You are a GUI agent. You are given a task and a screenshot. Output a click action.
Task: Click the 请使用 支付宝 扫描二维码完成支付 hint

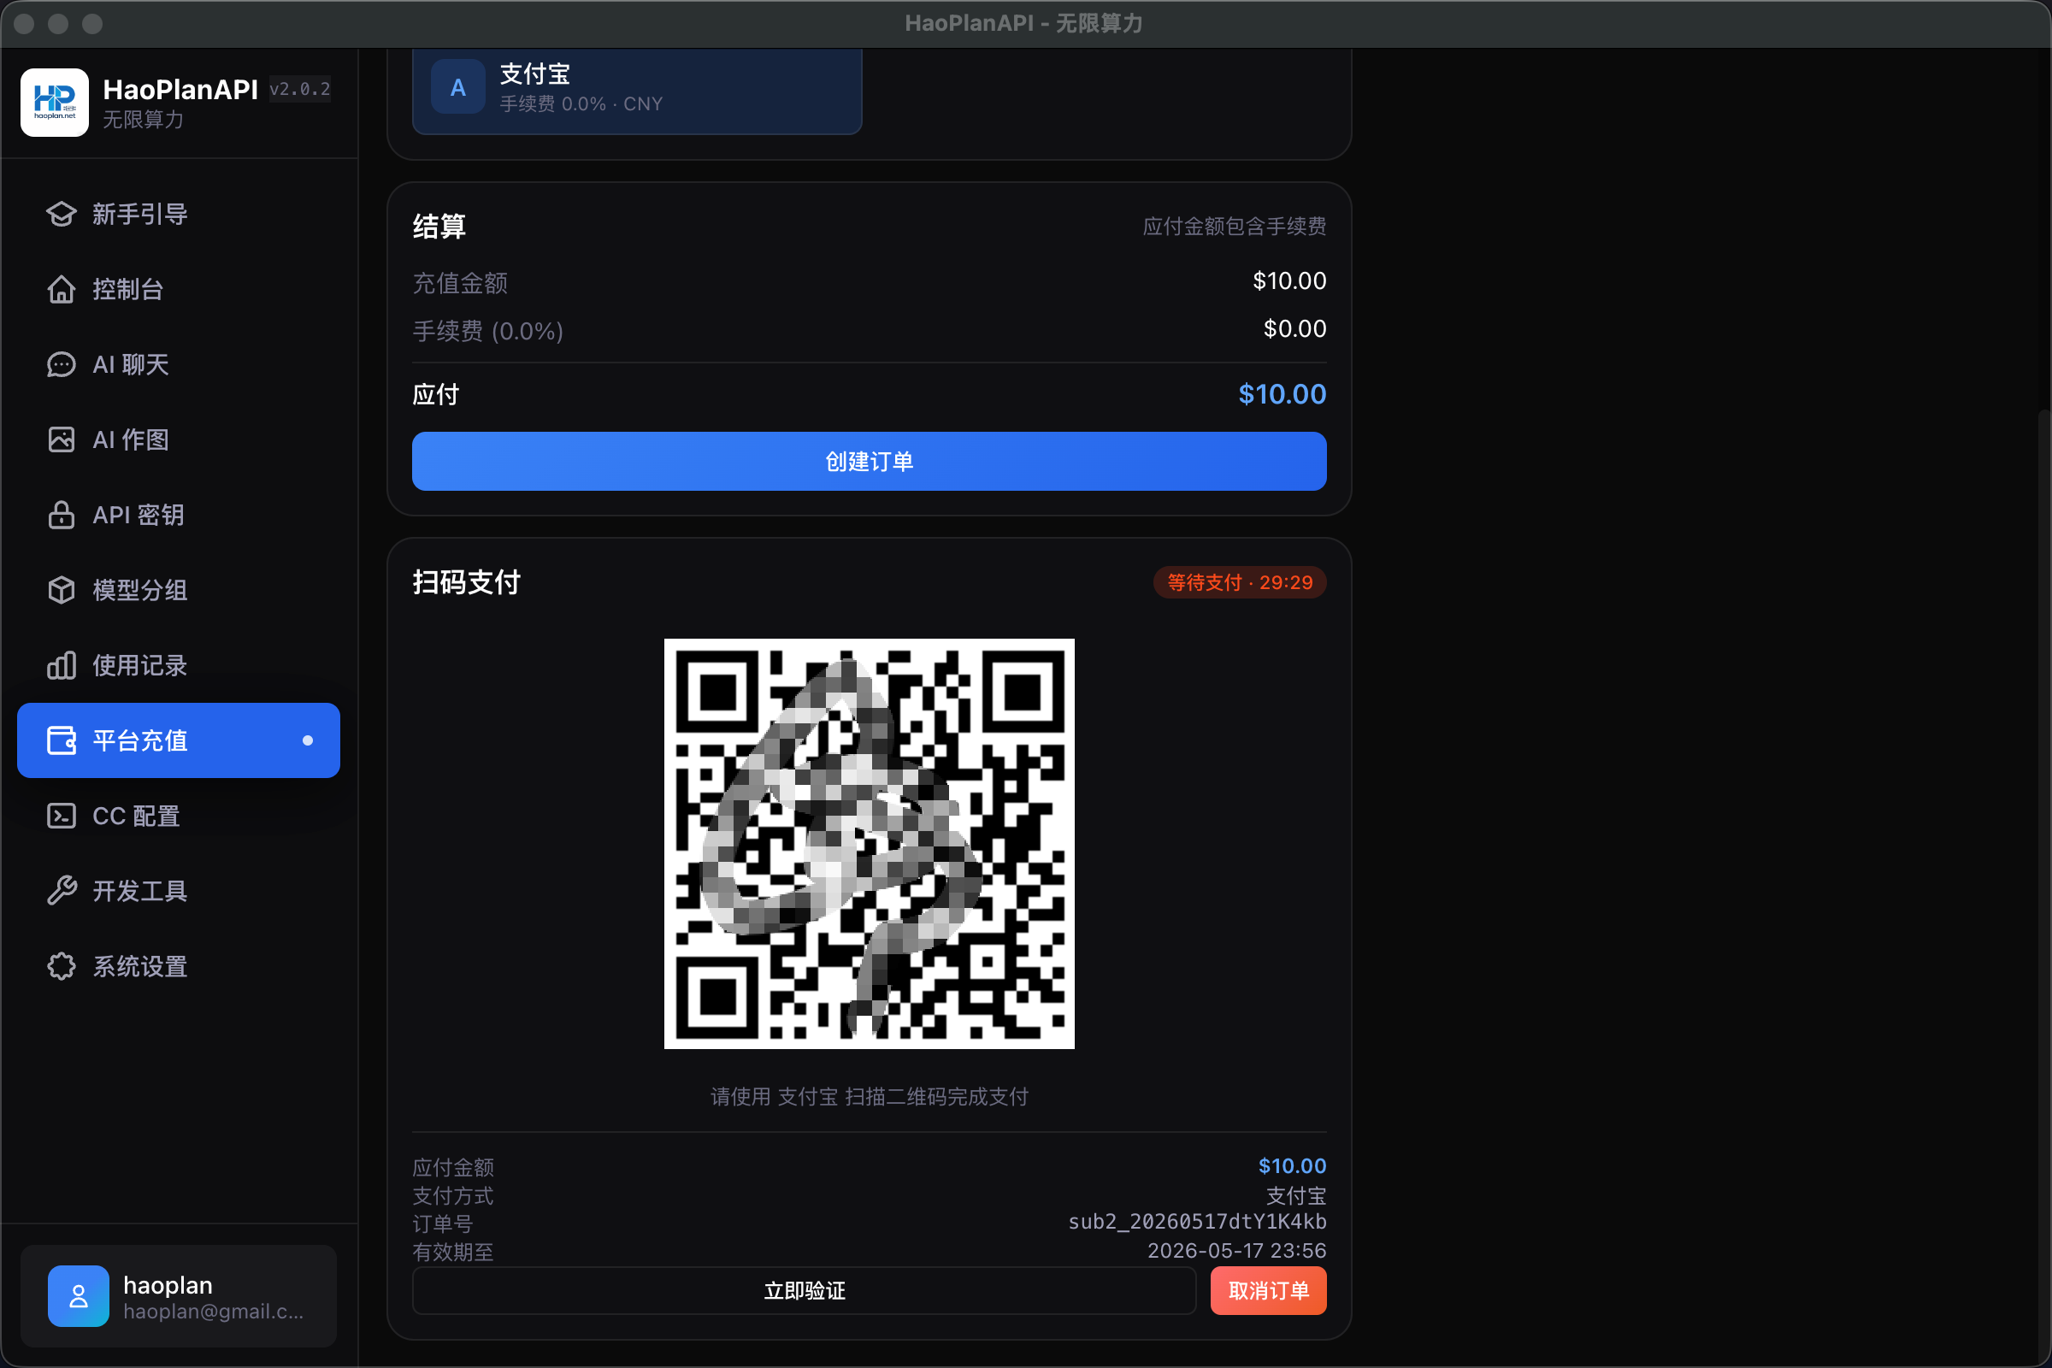coord(869,1097)
